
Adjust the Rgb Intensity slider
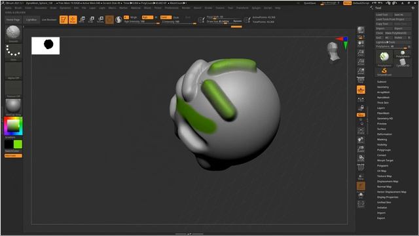141,22
